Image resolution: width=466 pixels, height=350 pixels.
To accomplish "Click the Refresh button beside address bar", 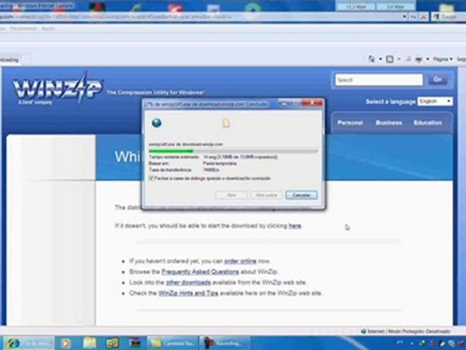I will 414,17.
